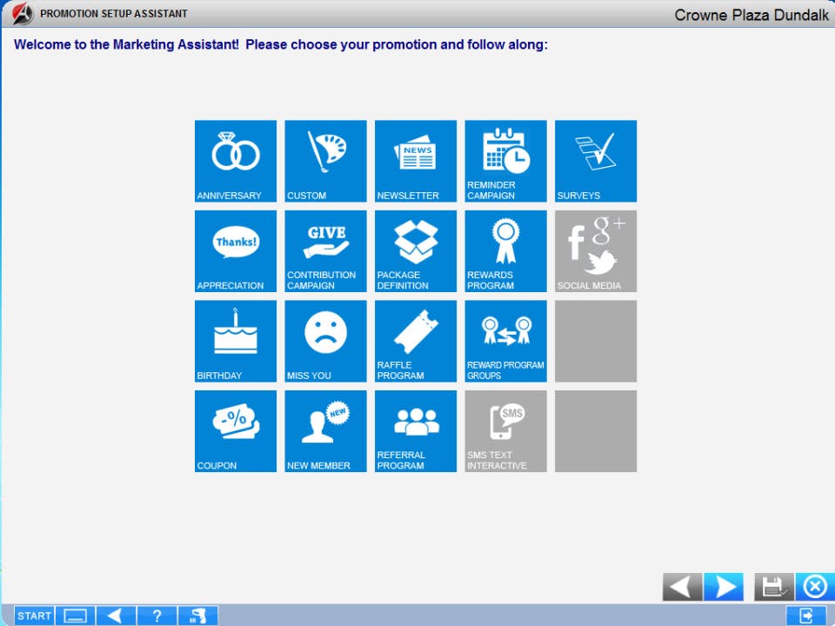The image size is (835, 626).
Task: Select the Surveys tile
Action: tap(595, 161)
